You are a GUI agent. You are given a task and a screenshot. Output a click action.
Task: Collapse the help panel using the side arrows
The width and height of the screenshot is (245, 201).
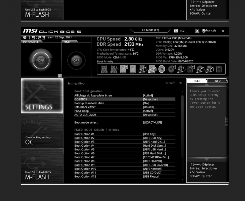[x=227, y=125]
